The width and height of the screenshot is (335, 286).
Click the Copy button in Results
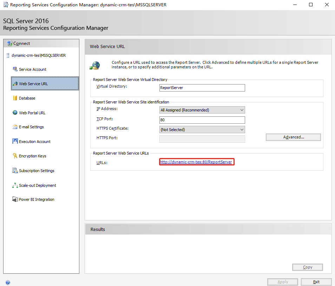tap(308, 267)
